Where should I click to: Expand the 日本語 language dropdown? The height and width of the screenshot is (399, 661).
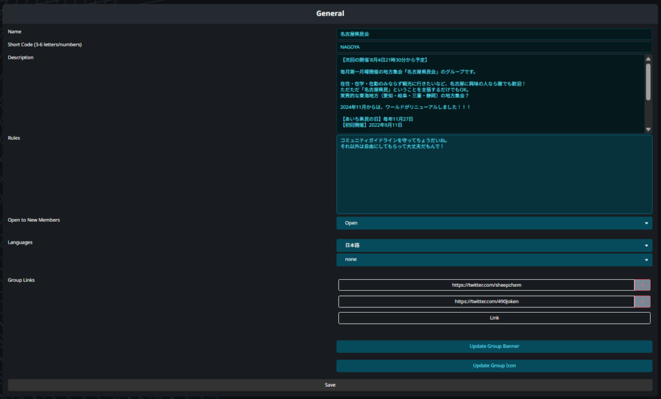494,246
